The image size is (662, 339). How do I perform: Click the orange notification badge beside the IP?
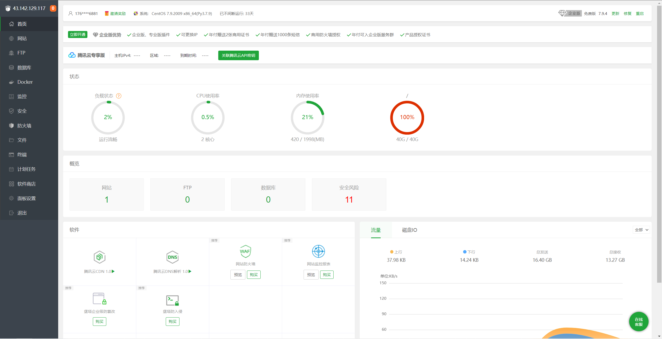point(53,8)
